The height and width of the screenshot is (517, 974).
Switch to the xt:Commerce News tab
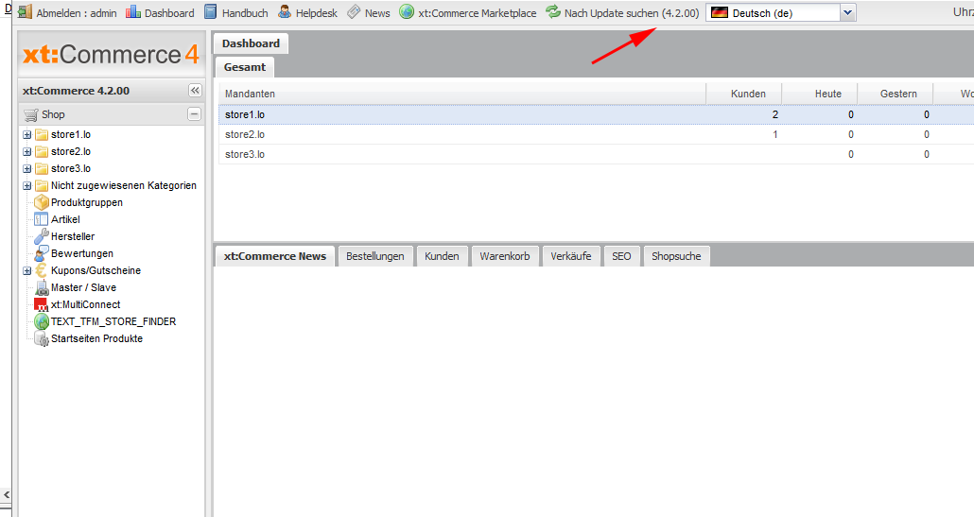click(x=274, y=256)
